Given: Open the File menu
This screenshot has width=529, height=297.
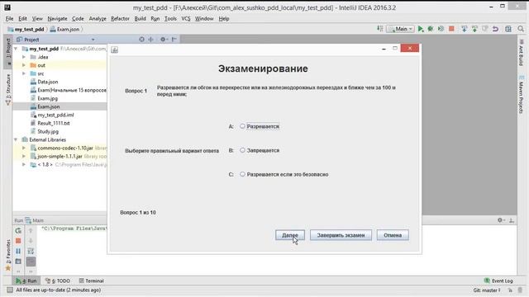Looking at the screenshot, I should pos(9,18).
